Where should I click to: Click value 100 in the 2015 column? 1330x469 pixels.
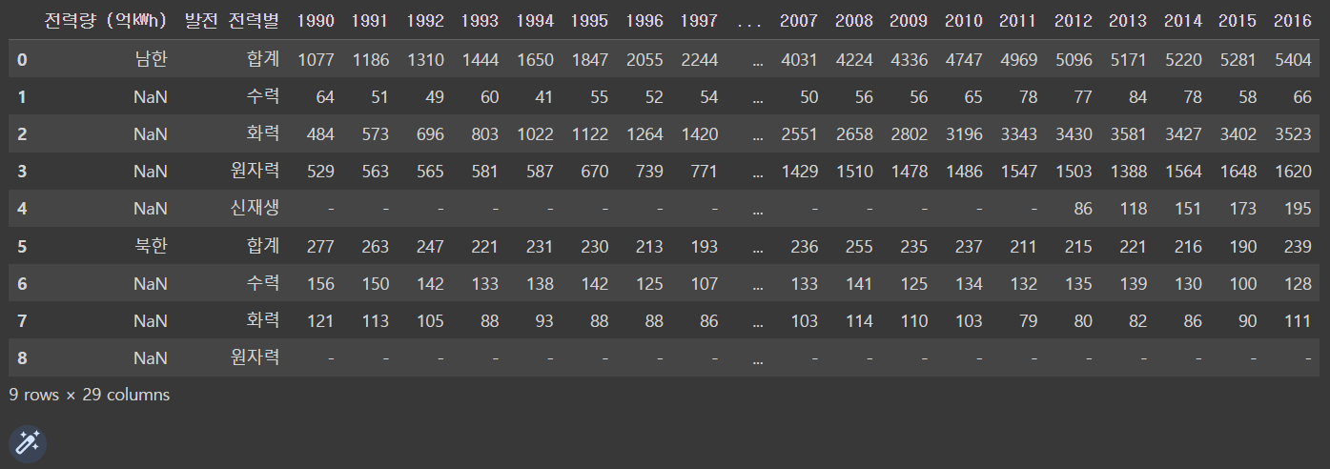pos(1241,283)
